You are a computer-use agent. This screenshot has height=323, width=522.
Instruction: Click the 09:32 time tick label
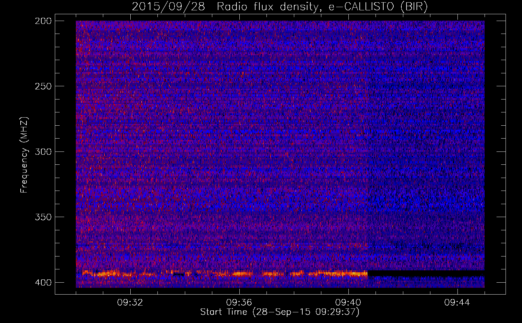(x=130, y=303)
